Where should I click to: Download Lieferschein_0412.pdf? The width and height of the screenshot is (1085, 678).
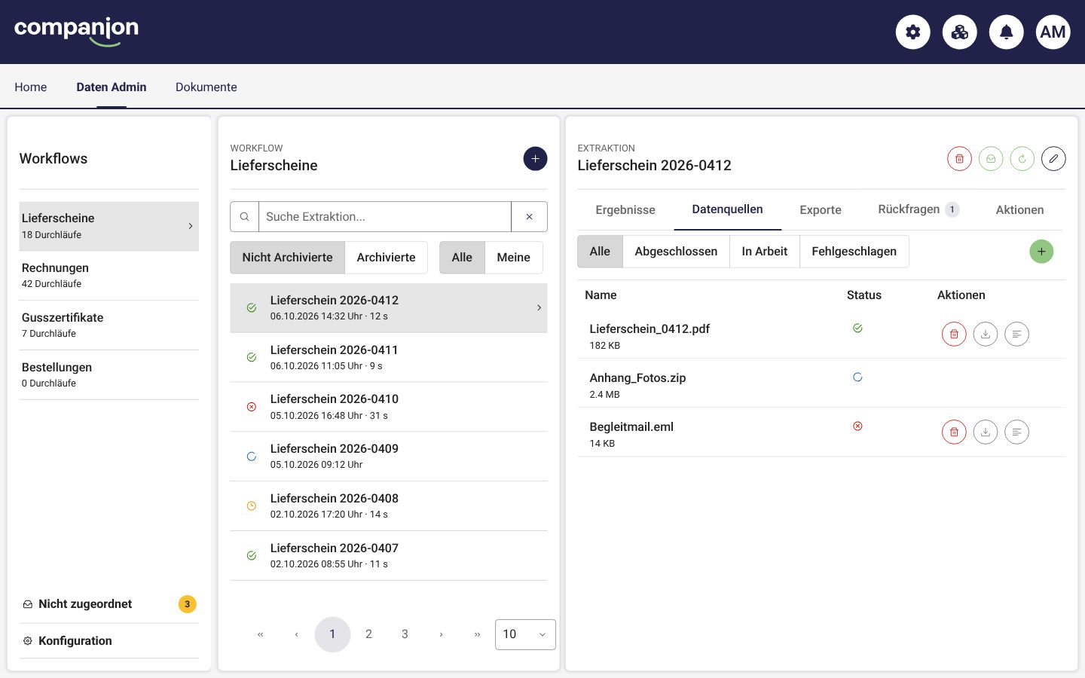(x=986, y=334)
